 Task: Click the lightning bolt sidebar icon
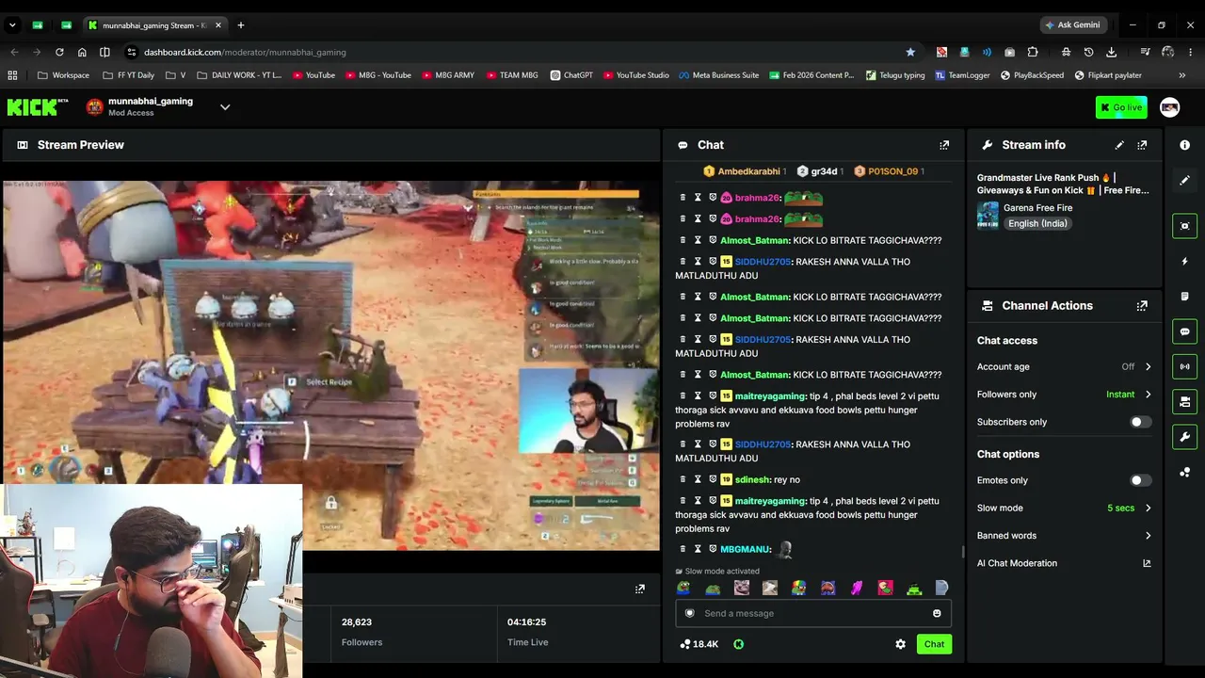1185,261
